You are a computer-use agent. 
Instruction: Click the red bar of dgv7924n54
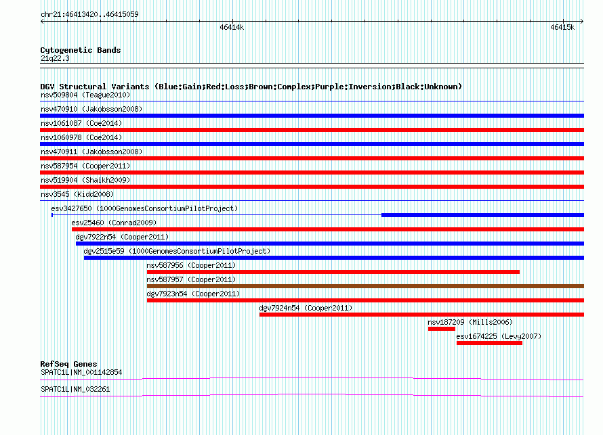tap(421, 315)
